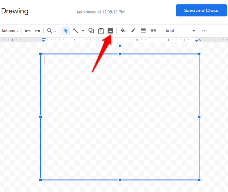Click the Zoom magnifier icon
228x192 pixels.
coord(49,30)
